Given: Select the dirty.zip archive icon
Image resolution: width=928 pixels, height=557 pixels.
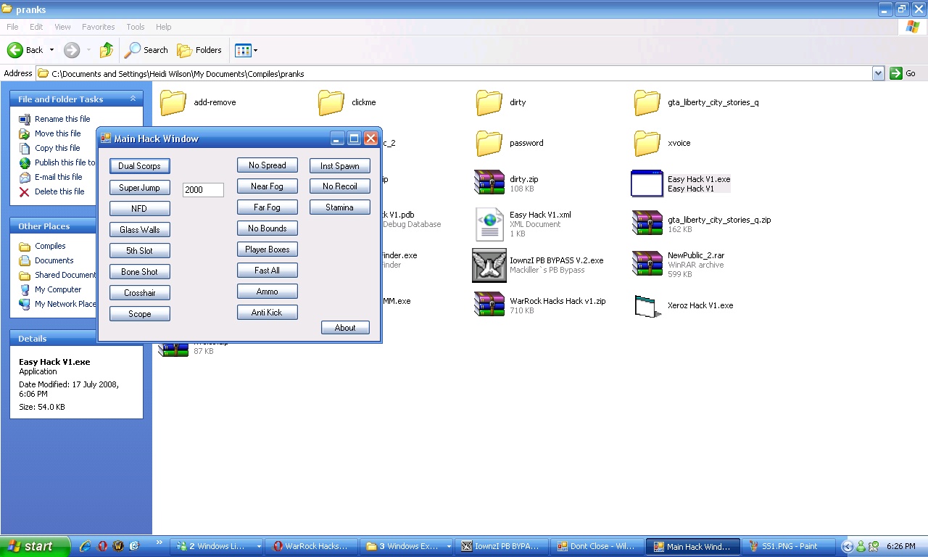Looking at the screenshot, I should [x=489, y=183].
